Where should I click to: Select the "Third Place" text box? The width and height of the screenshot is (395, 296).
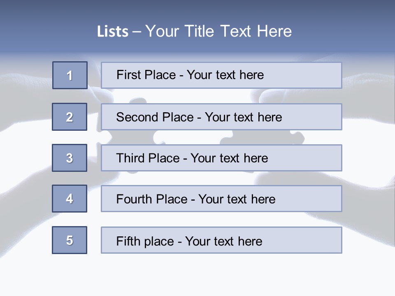(x=221, y=158)
